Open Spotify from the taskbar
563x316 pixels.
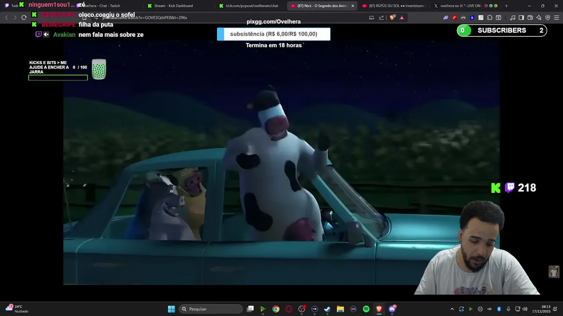(x=366, y=309)
